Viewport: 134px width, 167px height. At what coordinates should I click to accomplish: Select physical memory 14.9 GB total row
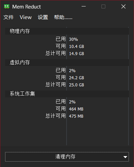[x=67, y=53]
